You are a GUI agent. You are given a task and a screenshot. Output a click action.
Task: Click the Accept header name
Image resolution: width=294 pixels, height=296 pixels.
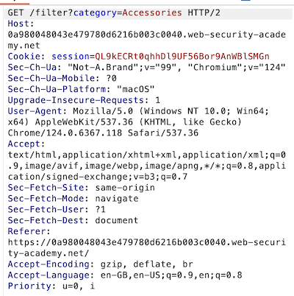click(x=24, y=144)
